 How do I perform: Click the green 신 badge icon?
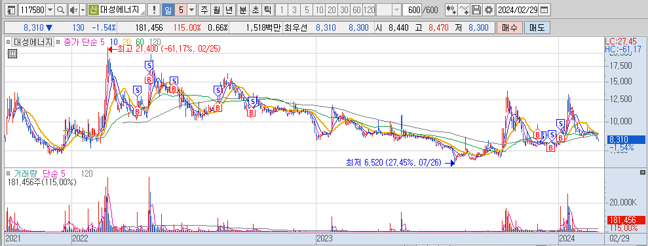(93, 10)
